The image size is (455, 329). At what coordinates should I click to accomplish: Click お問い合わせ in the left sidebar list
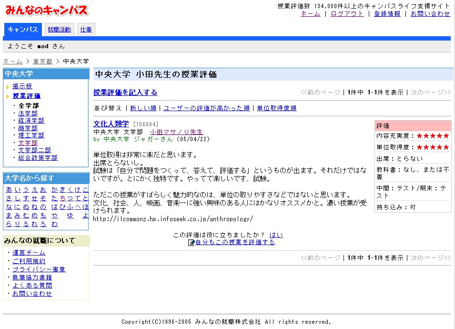tap(32, 294)
